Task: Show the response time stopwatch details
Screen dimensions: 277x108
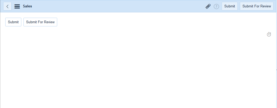Action: [x=269, y=34]
